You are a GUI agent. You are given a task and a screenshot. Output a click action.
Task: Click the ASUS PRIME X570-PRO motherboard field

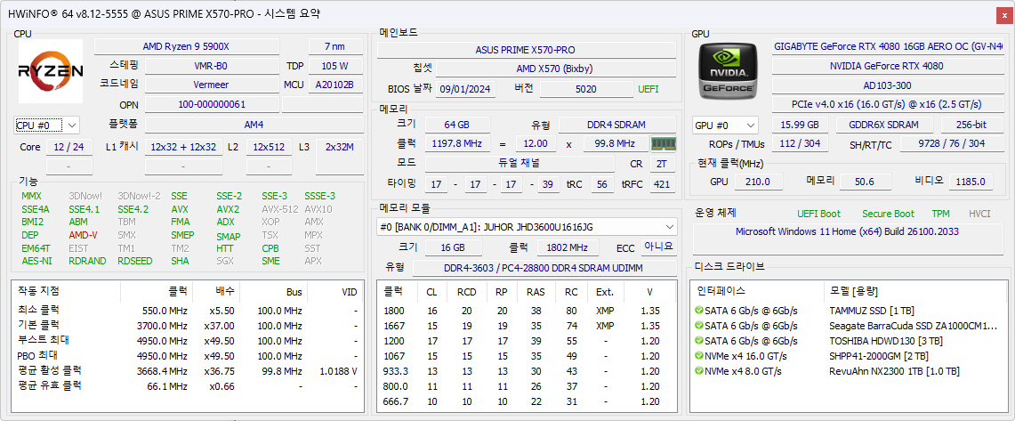tap(525, 49)
